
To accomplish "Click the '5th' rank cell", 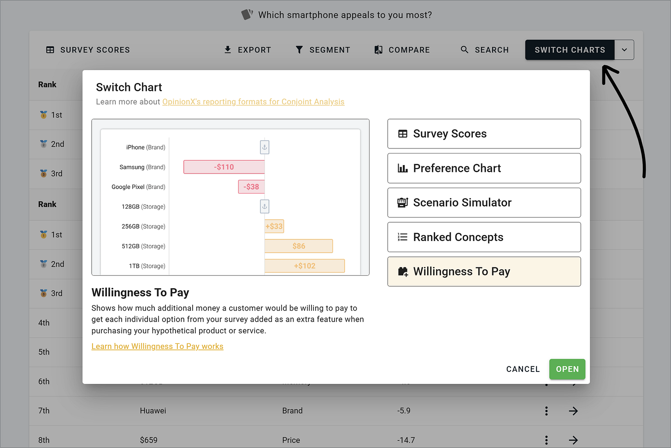I will (x=44, y=352).
